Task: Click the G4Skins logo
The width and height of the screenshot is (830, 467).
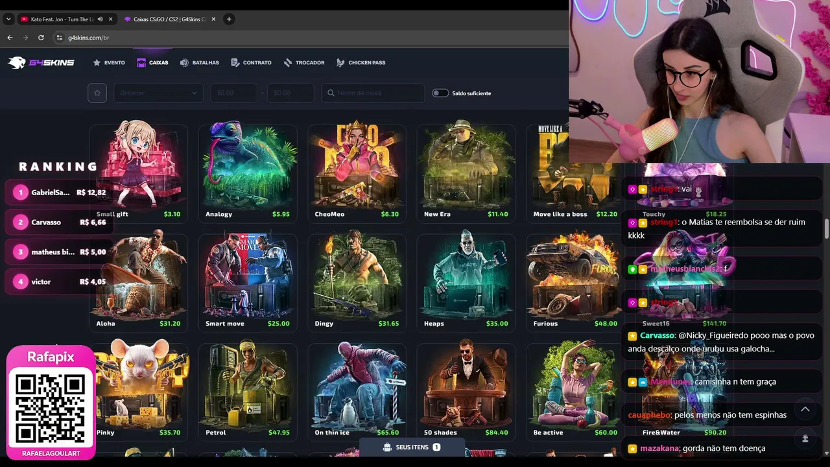Action: (x=41, y=63)
